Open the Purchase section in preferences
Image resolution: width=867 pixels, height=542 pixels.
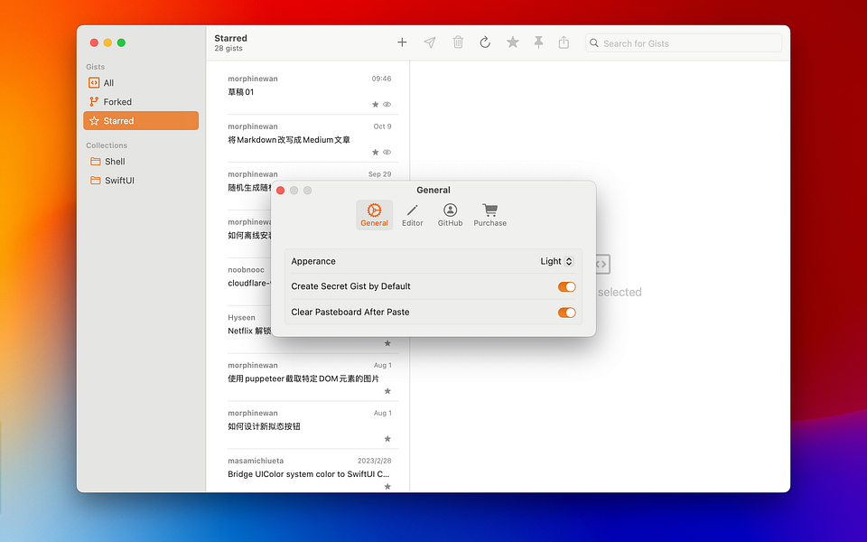pos(489,214)
